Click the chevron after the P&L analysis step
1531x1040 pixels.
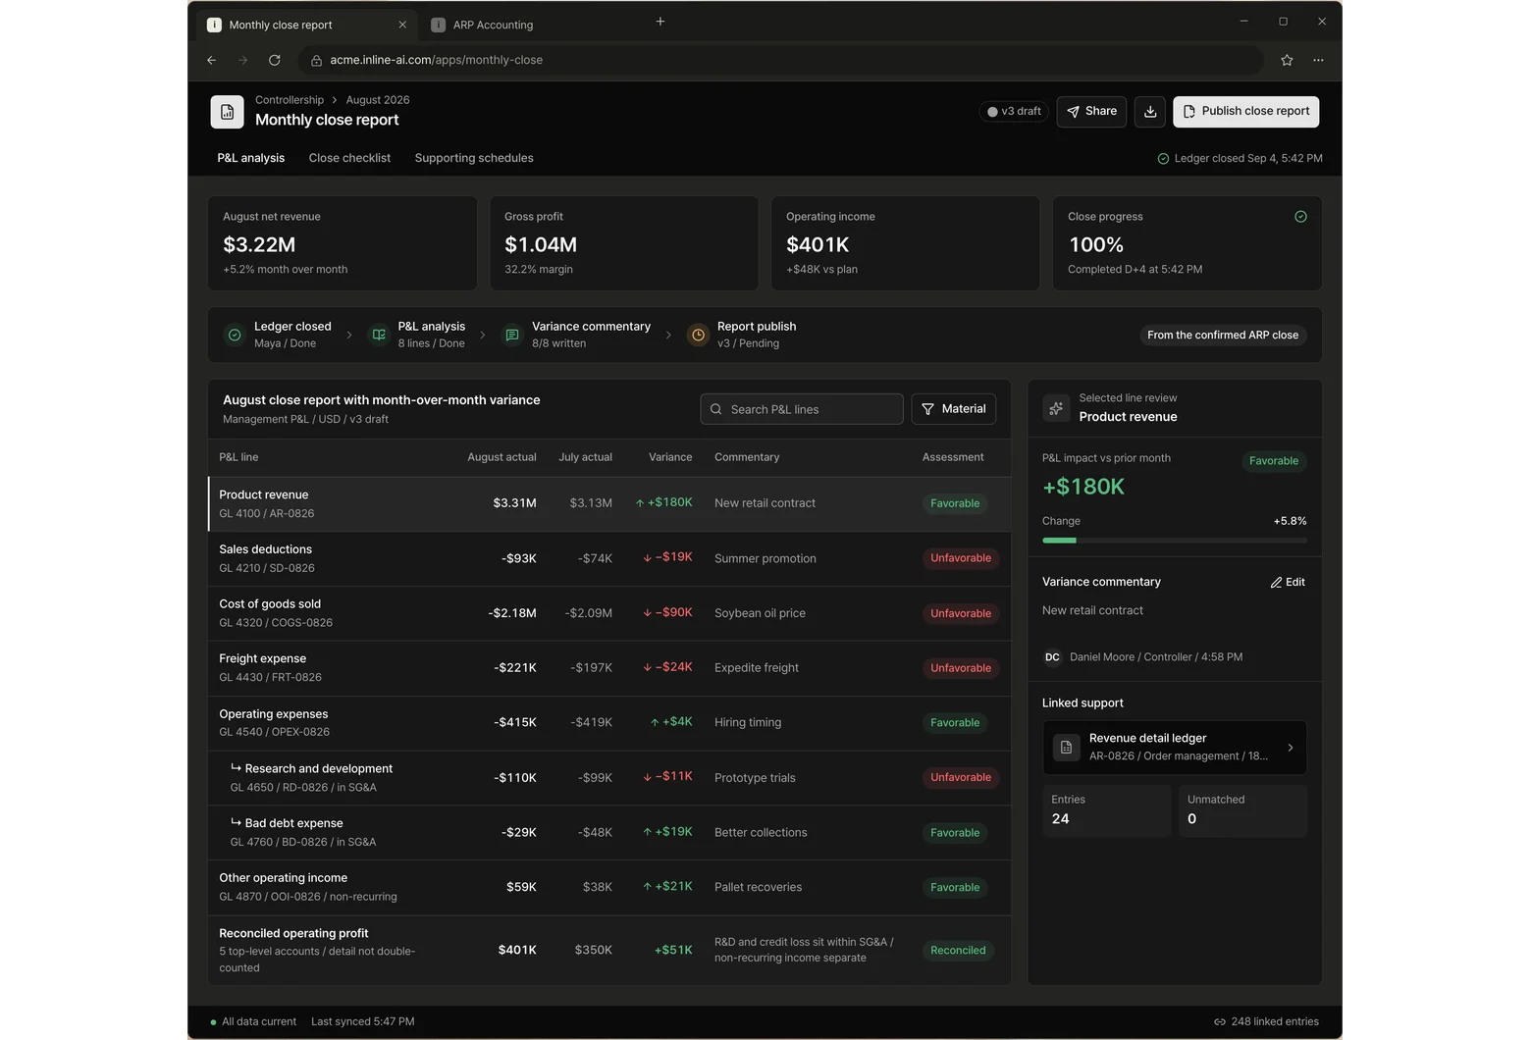coord(483,336)
